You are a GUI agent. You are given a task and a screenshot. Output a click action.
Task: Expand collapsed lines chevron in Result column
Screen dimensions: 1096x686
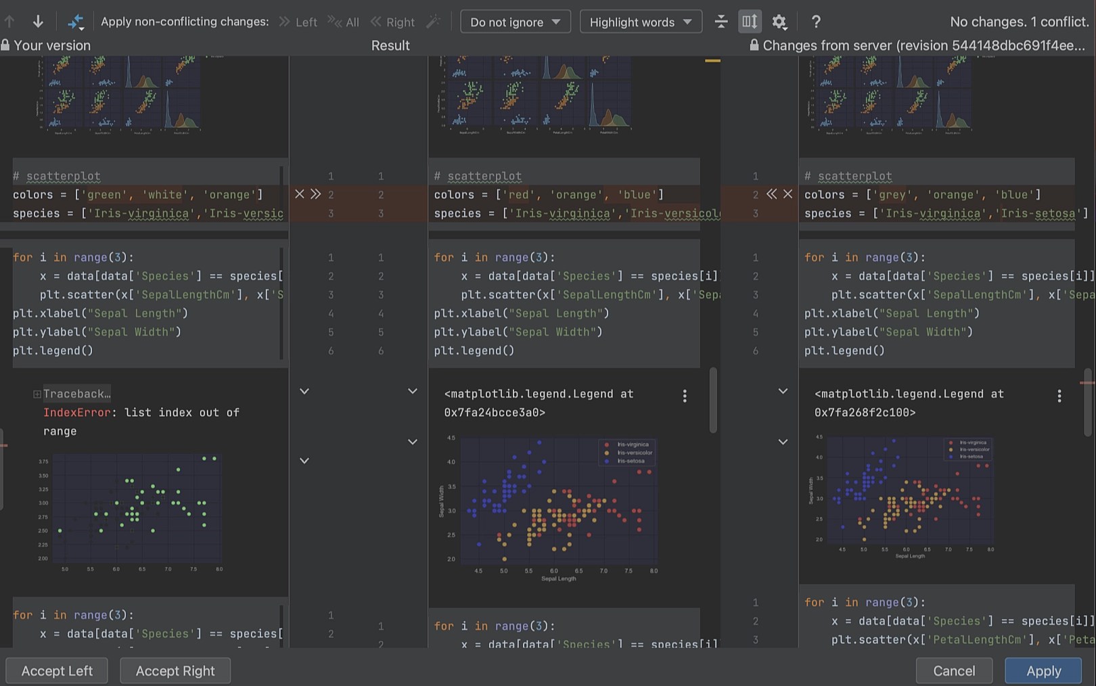413,391
